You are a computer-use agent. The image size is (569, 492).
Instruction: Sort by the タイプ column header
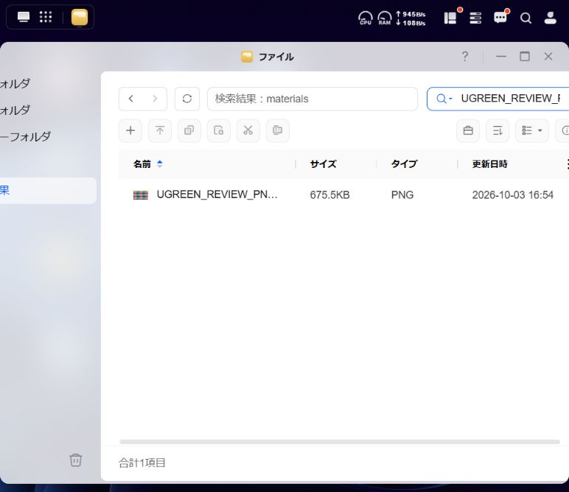(404, 164)
